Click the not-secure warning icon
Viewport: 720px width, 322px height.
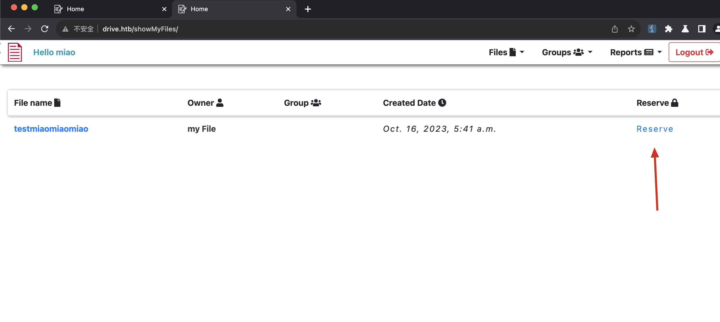[x=65, y=29]
